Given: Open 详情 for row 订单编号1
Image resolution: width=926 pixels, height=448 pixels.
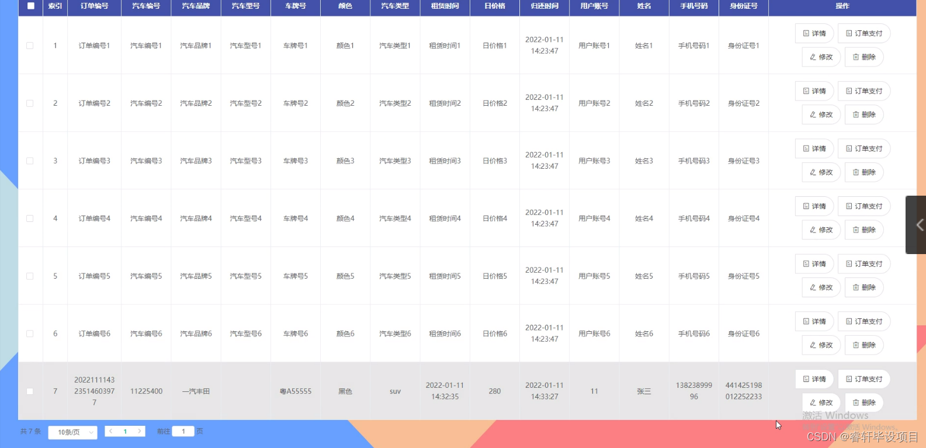Looking at the screenshot, I should pyautogui.click(x=814, y=33).
